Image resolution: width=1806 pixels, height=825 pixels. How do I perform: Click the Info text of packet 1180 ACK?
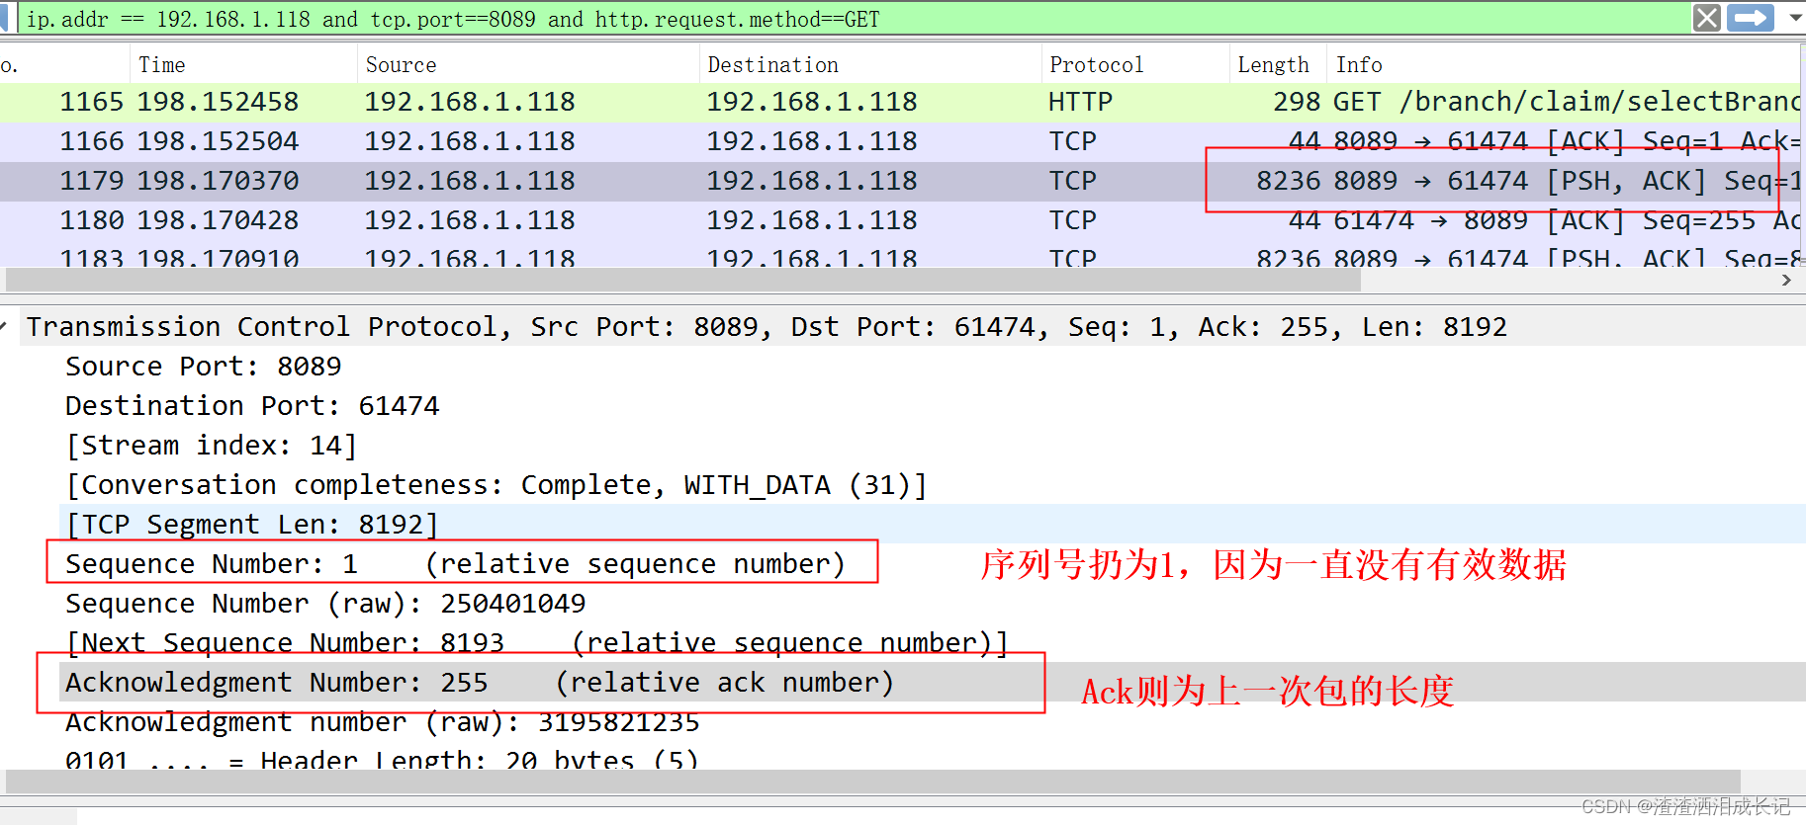point(1566,220)
